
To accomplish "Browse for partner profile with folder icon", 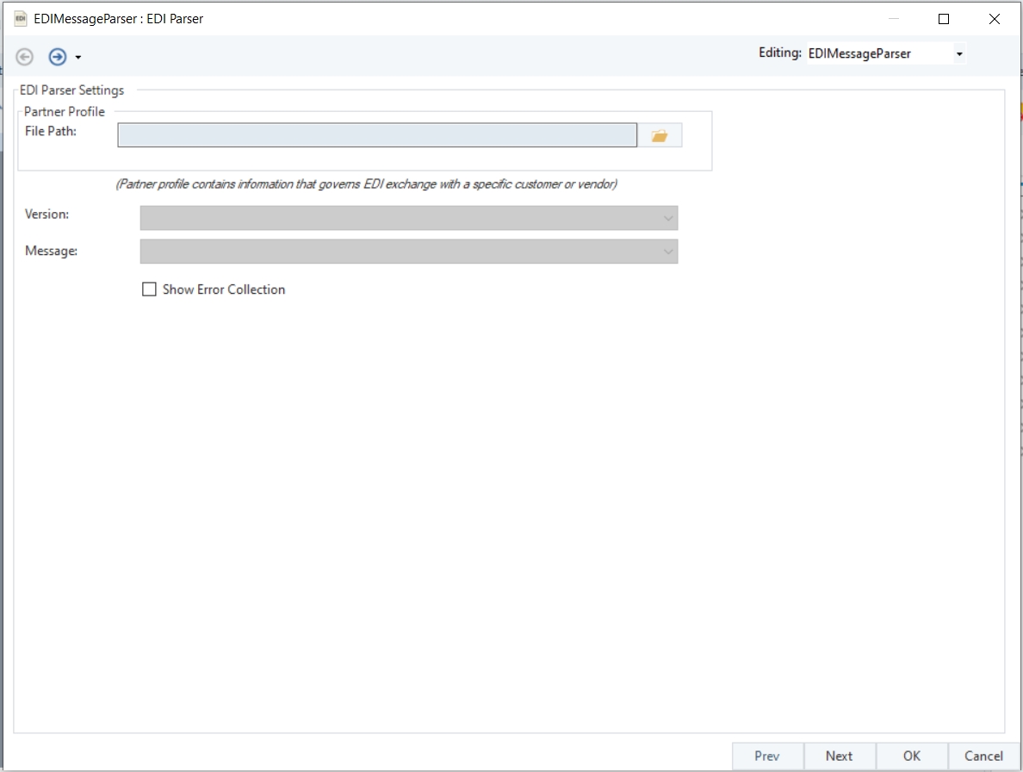I will click(660, 135).
